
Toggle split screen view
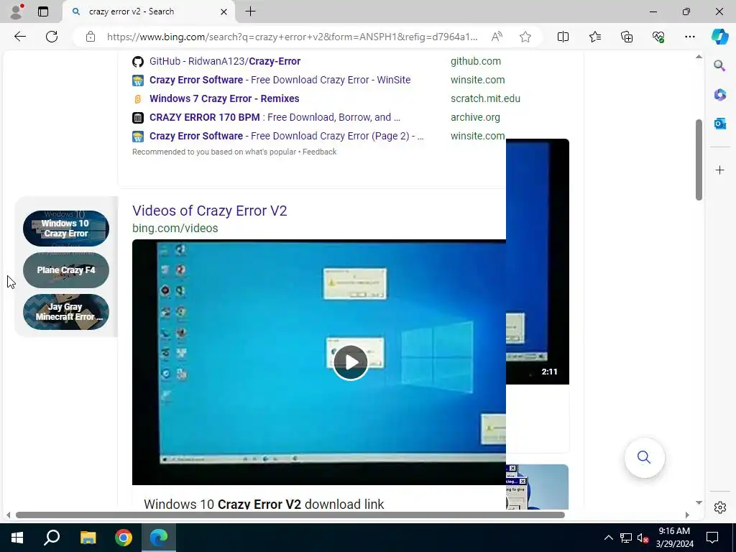coord(563,37)
